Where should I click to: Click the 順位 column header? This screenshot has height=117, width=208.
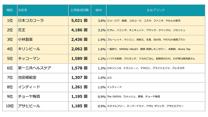[x=10, y=10]
